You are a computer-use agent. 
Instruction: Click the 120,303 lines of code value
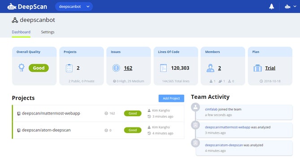(x=180, y=68)
